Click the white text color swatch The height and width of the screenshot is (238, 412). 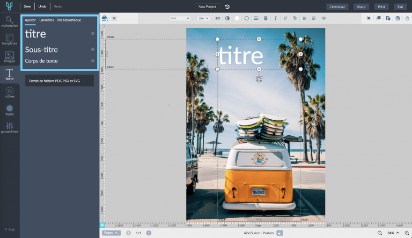pyautogui.click(x=237, y=18)
